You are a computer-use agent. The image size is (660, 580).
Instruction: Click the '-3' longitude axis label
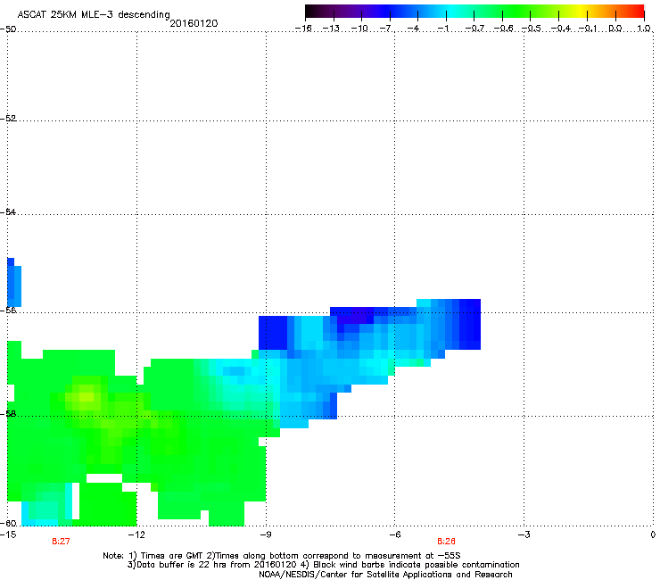[x=524, y=534]
